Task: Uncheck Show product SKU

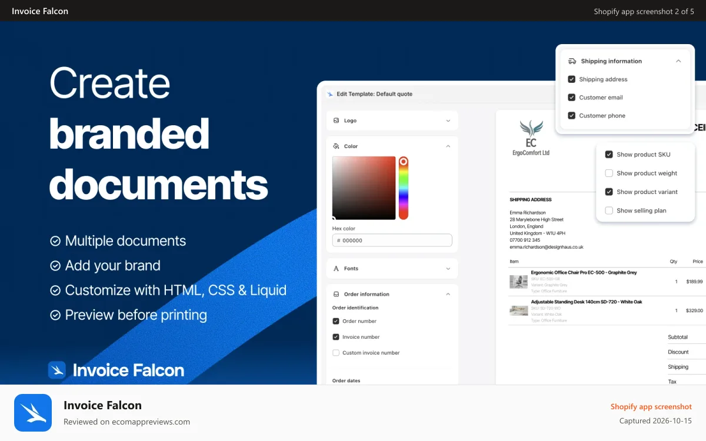Action: (x=609, y=155)
